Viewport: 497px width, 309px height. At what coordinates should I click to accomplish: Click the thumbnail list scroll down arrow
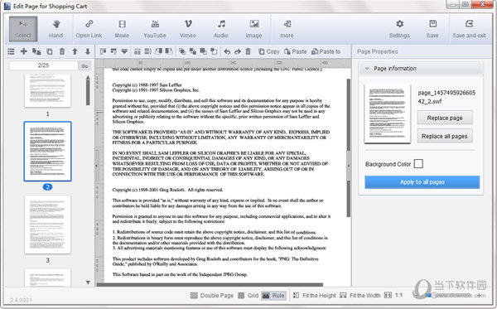coord(88,282)
